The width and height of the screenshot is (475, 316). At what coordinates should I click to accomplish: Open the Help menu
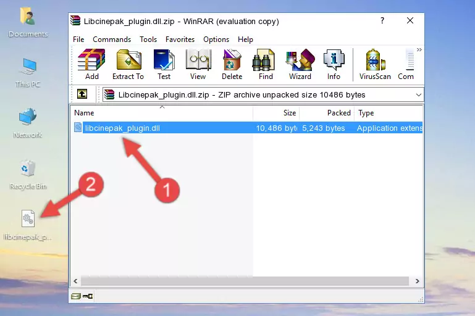click(245, 39)
